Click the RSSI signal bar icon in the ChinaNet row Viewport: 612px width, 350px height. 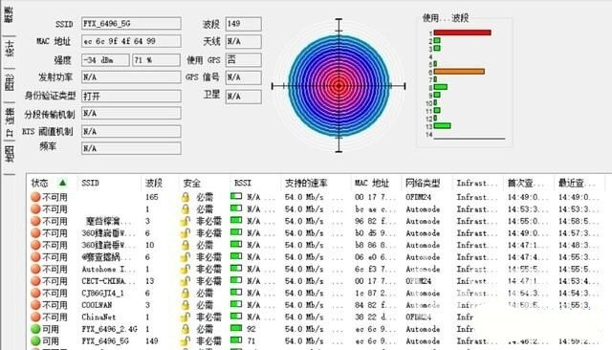[x=236, y=317]
